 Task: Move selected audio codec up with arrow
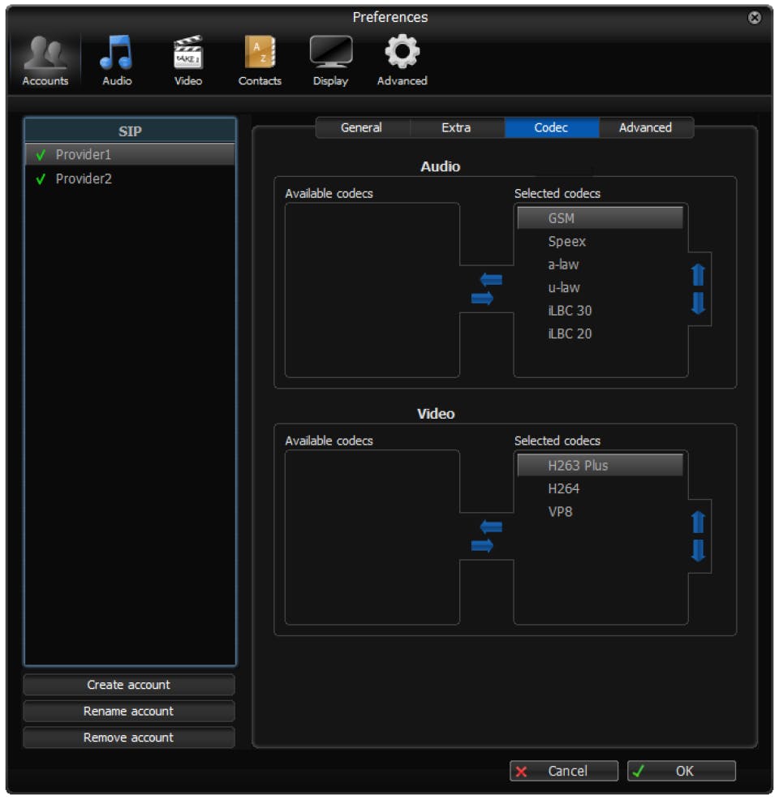[699, 274]
